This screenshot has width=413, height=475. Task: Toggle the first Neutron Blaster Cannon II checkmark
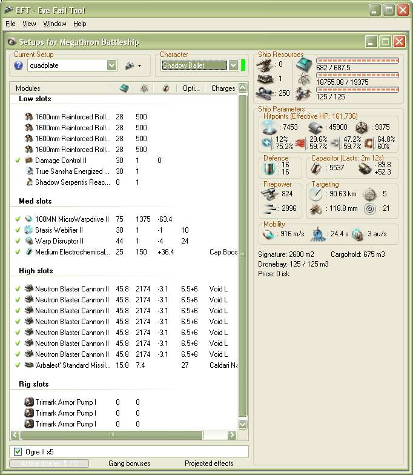(x=18, y=288)
